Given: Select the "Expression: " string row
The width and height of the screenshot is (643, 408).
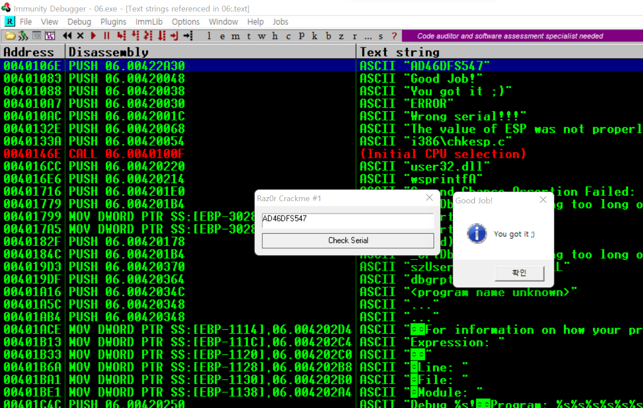Looking at the screenshot, I should [x=322, y=342].
